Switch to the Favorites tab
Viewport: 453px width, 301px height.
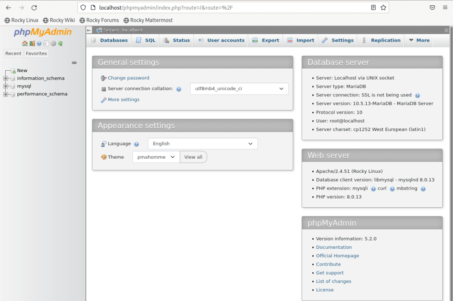pyautogui.click(x=36, y=53)
